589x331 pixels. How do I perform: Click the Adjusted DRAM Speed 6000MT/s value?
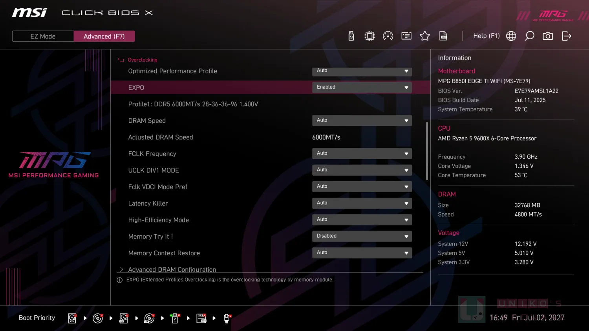tap(326, 137)
